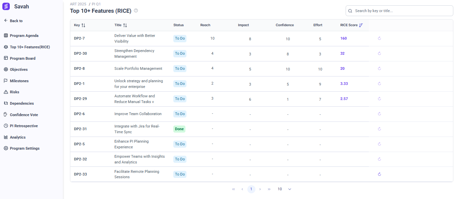Viewport: 456px width, 199px height.
Task: Open the DP2-8 feature key
Action: [79, 68]
